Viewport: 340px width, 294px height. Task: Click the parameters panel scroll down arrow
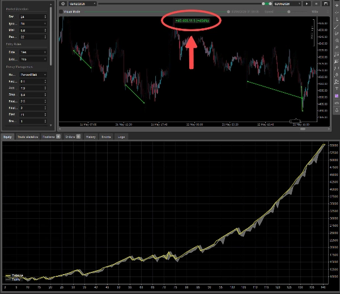click(51, 126)
